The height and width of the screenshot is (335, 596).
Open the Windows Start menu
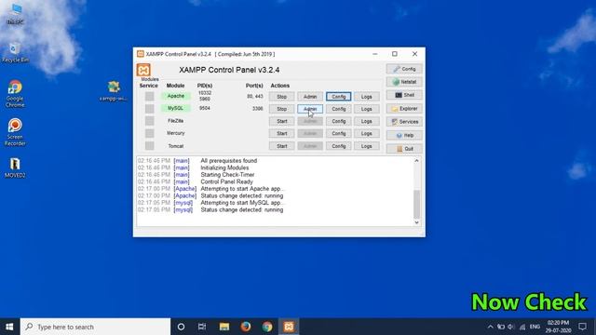(x=10, y=327)
